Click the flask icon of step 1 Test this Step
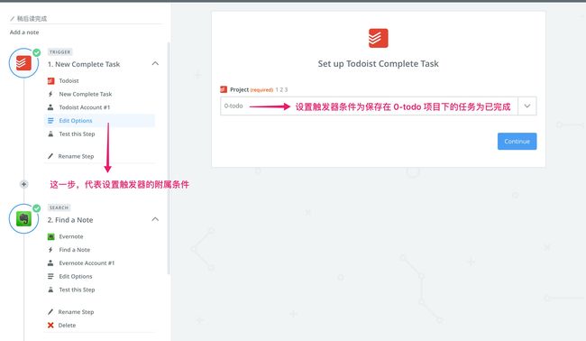 50,134
